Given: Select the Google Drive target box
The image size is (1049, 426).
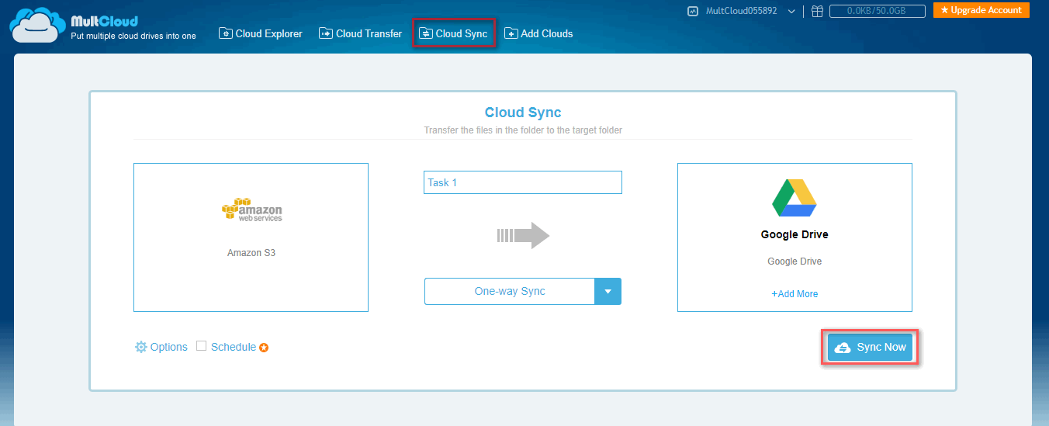Looking at the screenshot, I should [795, 237].
